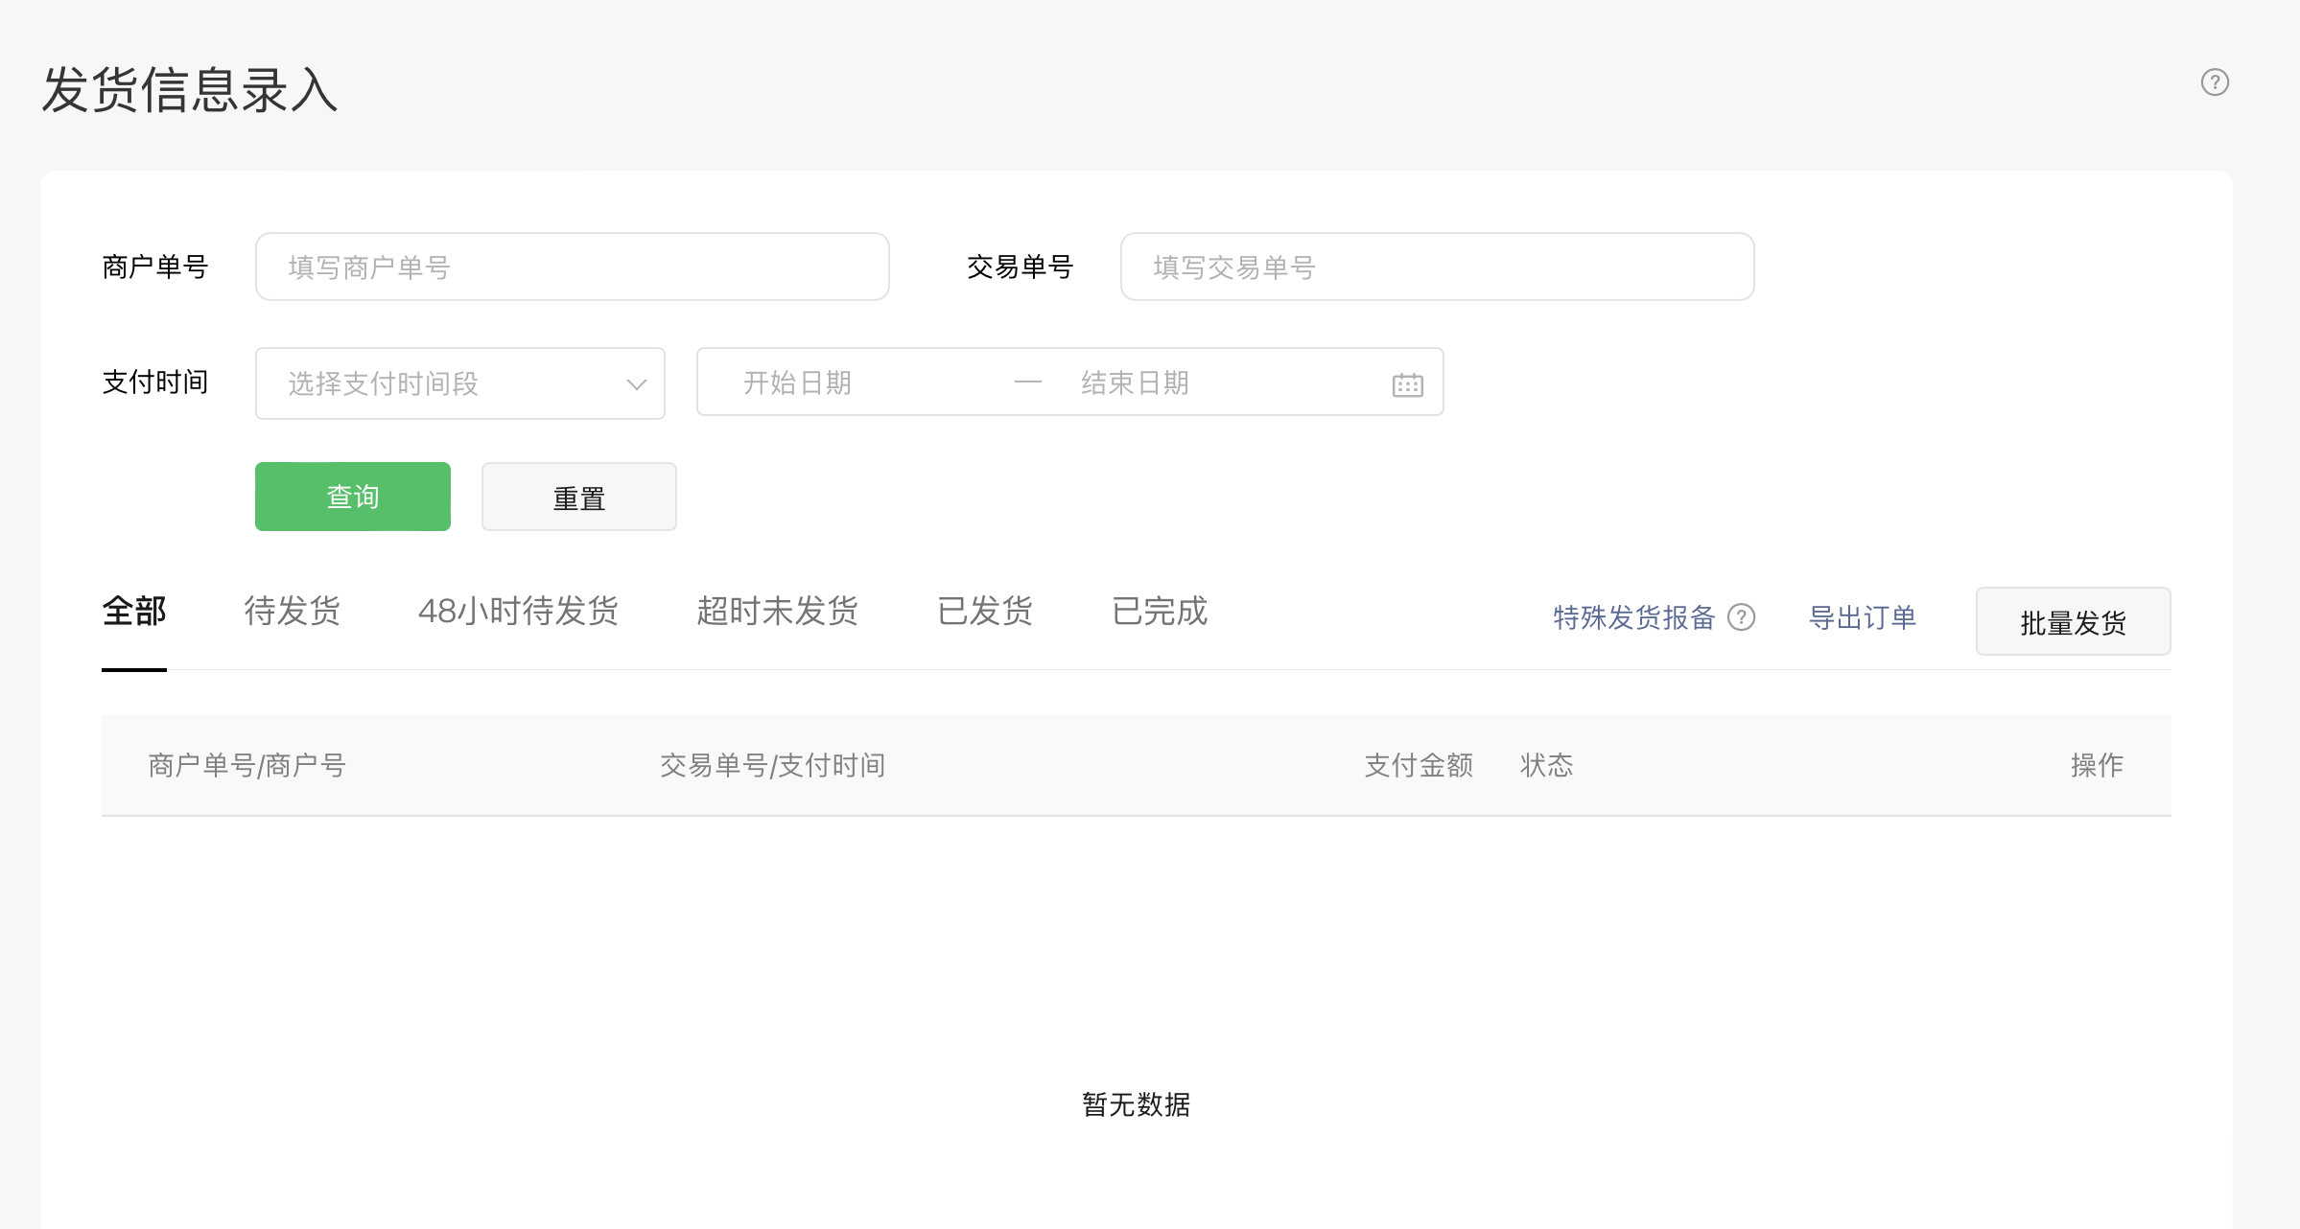2300x1229 pixels.
Task: Click help icon beside 特殊发货报备
Action: [x=1741, y=617]
